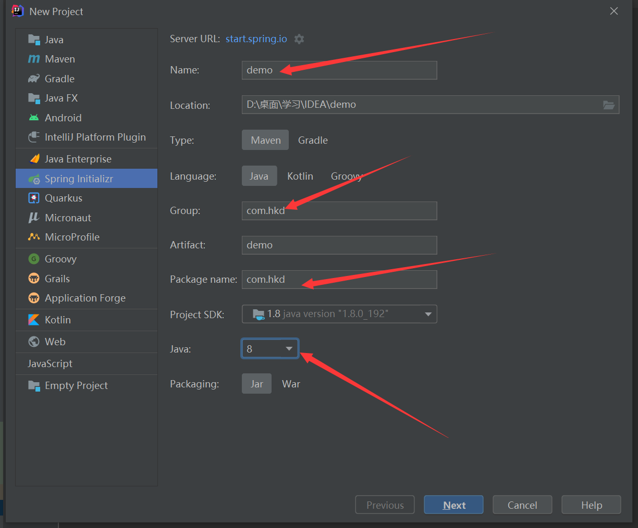Click the Java Enterprise icon
638x528 pixels.
click(x=34, y=159)
